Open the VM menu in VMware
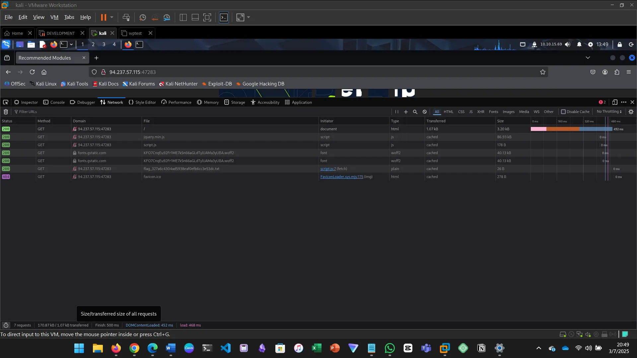637x358 pixels. [x=54, y=17]
